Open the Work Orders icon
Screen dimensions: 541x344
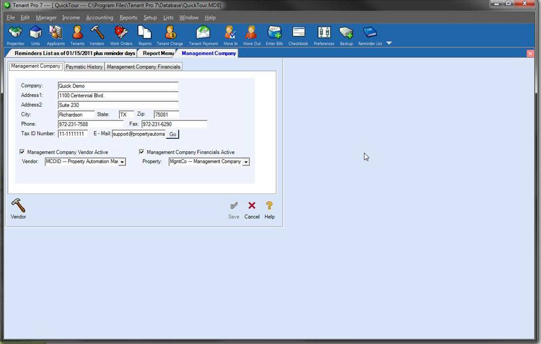tap(121, 34)
